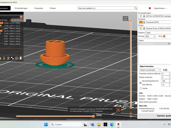Open the Support dropdown showing Geen
The image size is (171, 128).
tap(158, 33)
